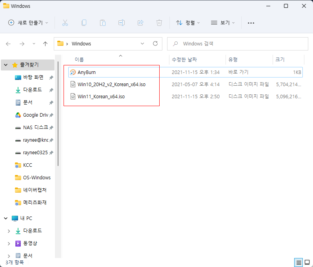Select 바탕 화면 in quick access
The height and width of the screenshot is (267, 313).
coord(33,77)
